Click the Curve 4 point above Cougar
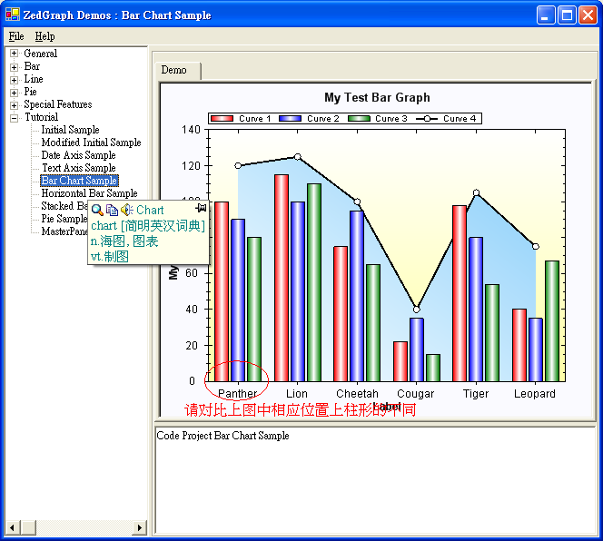This screenshot has height=541, width=603. tap(417, 310)
